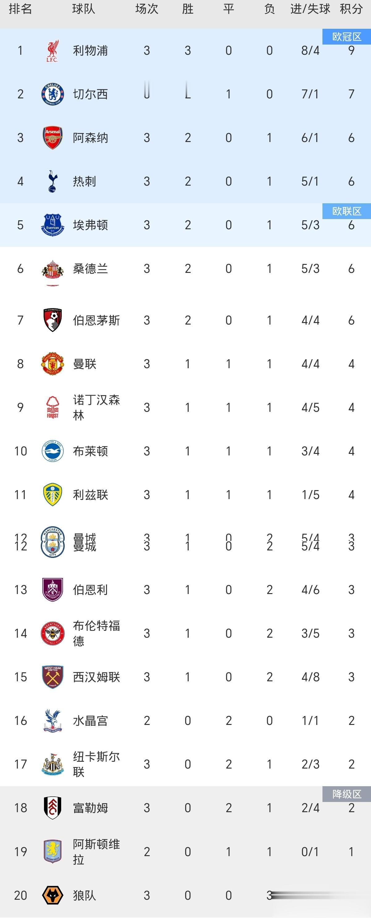Screen dimensions: 371x918
Task: Tap the 欧联区 zone label
Action: 347,211
